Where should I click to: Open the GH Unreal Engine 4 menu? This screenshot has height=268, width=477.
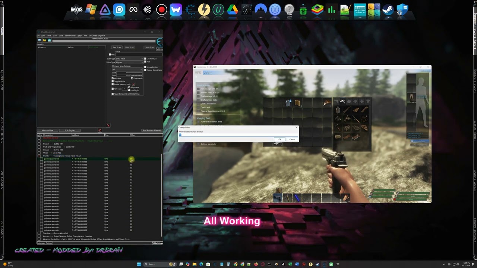tap(97, 36)
